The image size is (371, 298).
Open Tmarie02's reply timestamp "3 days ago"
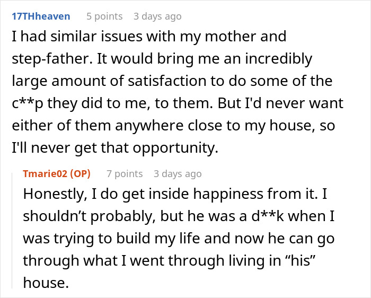[x=178, y=174]
